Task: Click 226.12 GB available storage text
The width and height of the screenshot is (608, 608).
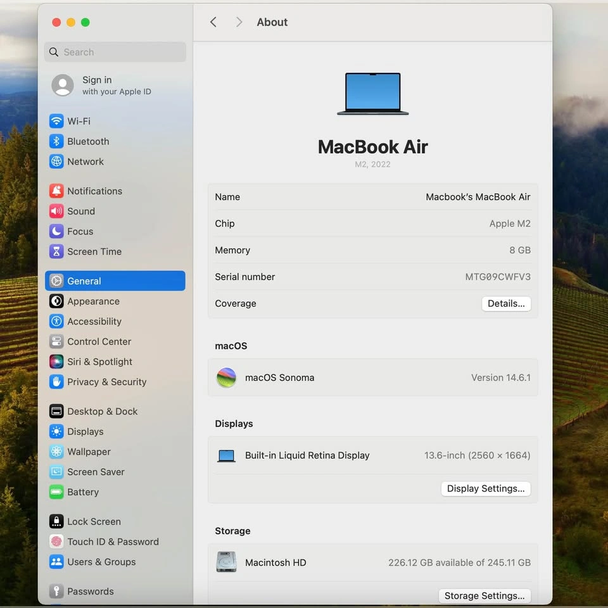Action: point(459,562)
